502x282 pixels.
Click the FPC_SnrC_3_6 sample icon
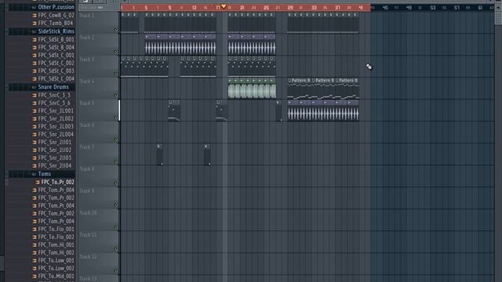[x=35, y=103]
